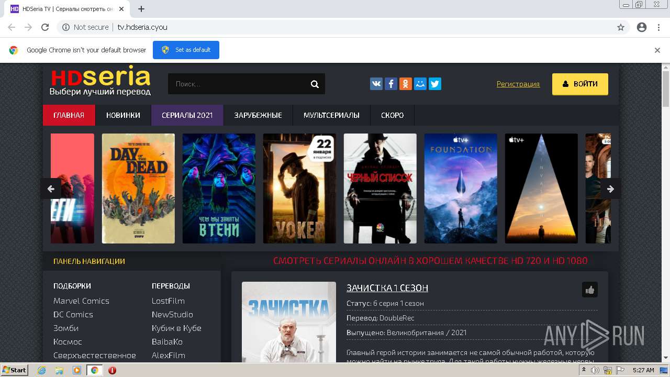Open NewStudio translation link
The image size is (670, 377).
172,314
